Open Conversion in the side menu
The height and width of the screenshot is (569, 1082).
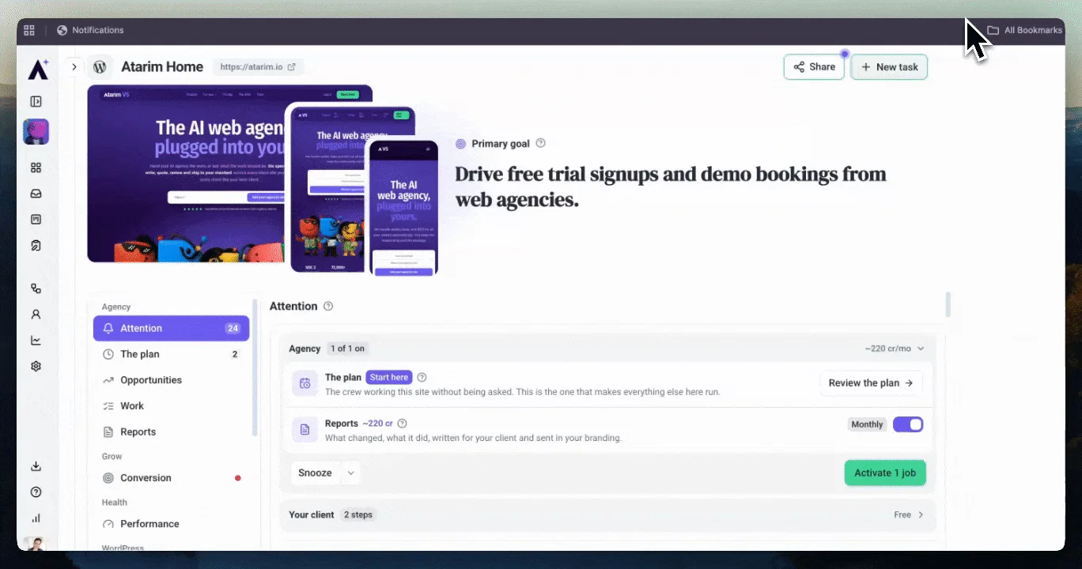coord(171,478)
